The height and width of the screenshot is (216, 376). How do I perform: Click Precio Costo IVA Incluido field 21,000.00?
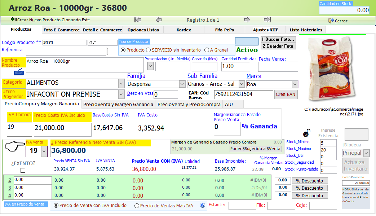pyautogui.click(x=62, y=129)
